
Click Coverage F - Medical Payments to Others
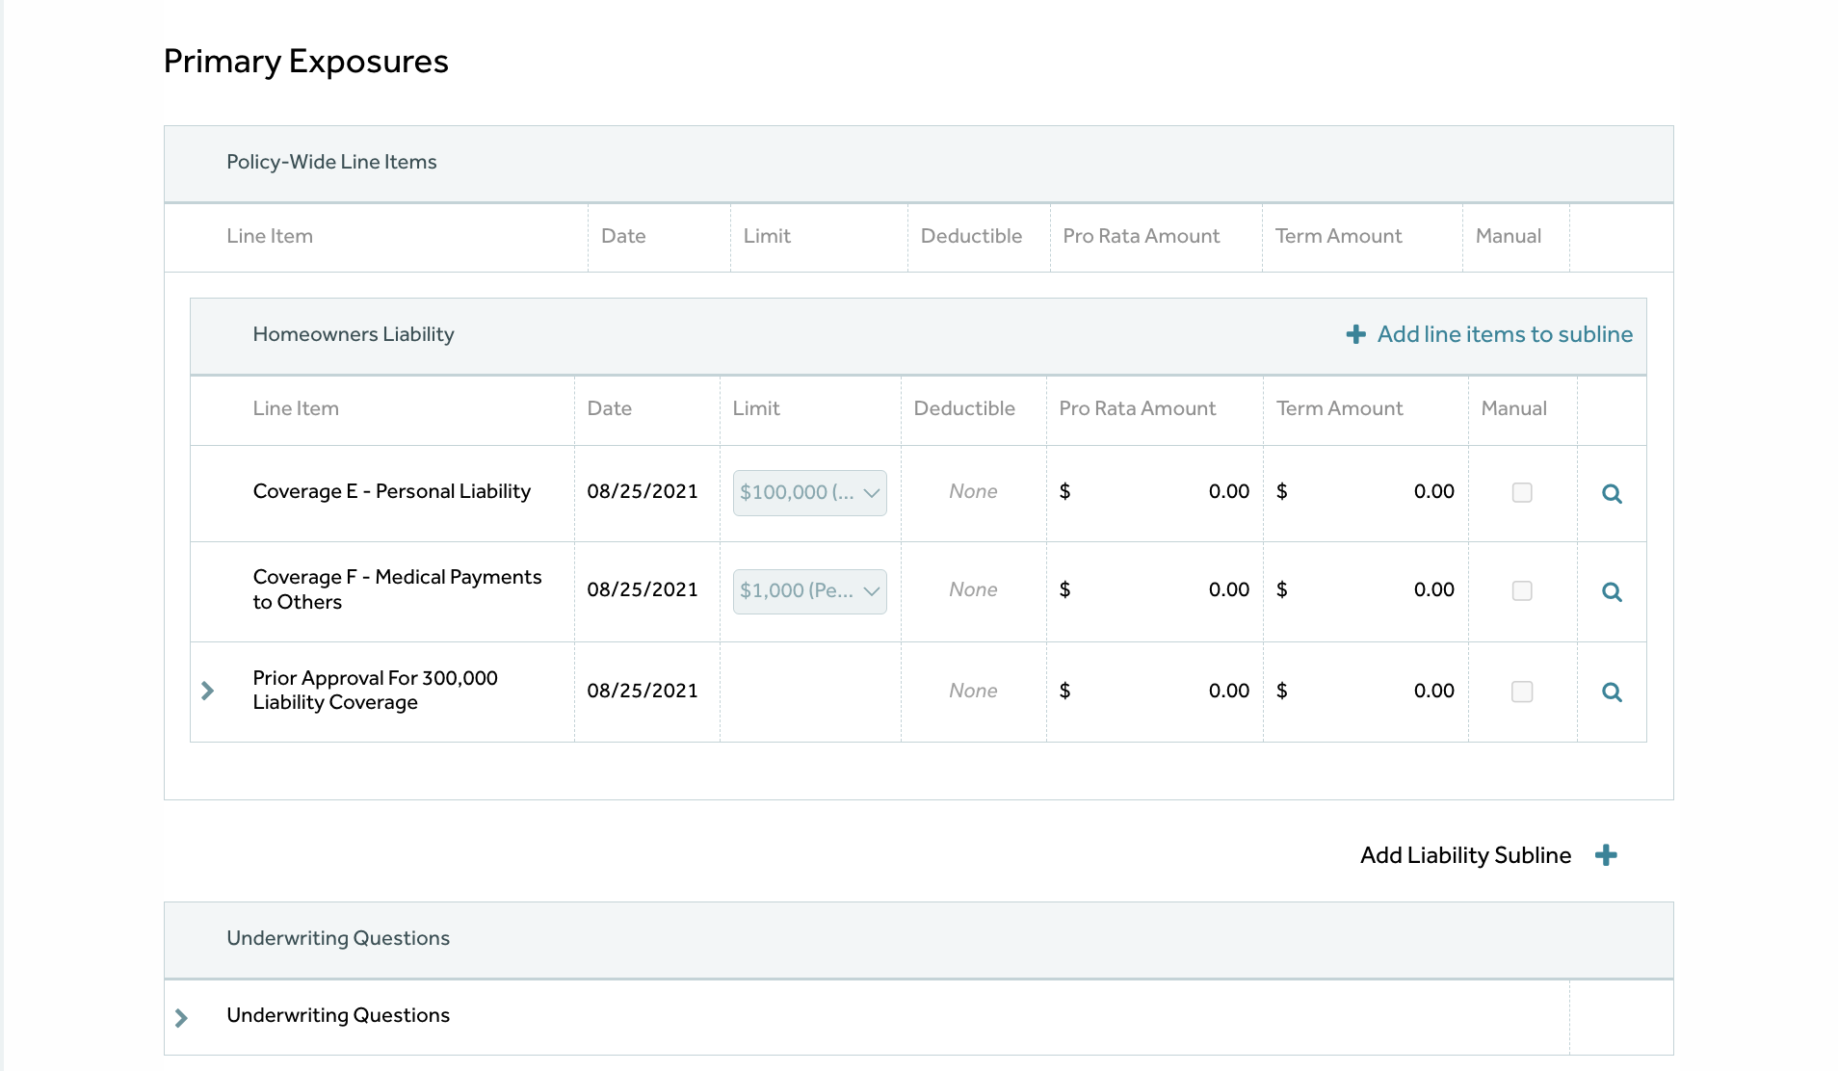point(397,589)
